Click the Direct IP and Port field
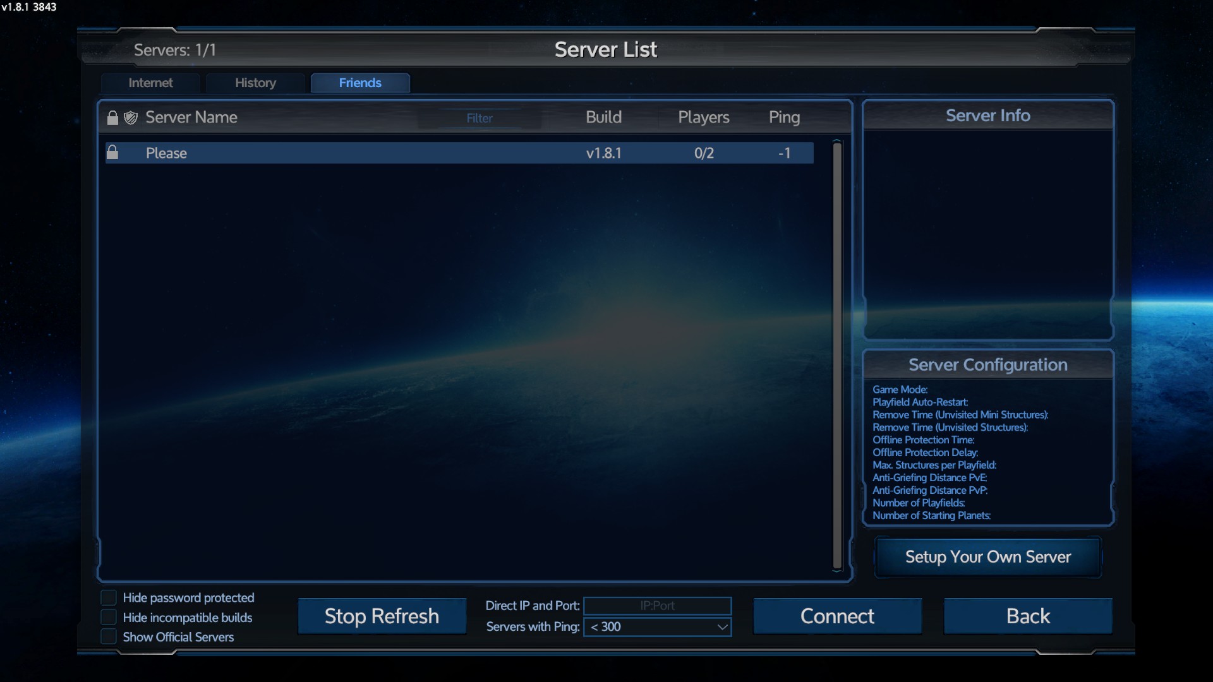Image resolution: width=1213 pixels, height=682 pixels. click(657, 606)
